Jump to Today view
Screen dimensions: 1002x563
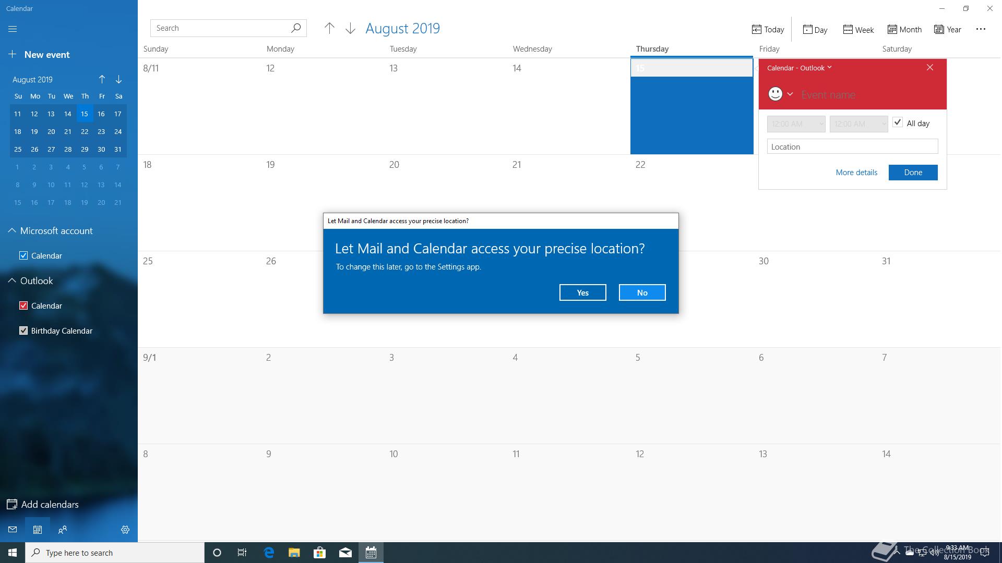coord(768,30)
